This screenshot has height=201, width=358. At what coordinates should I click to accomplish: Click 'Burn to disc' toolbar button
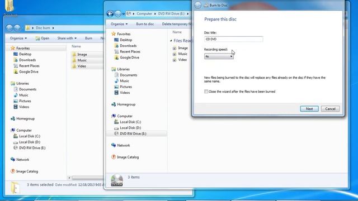(145, 24)
